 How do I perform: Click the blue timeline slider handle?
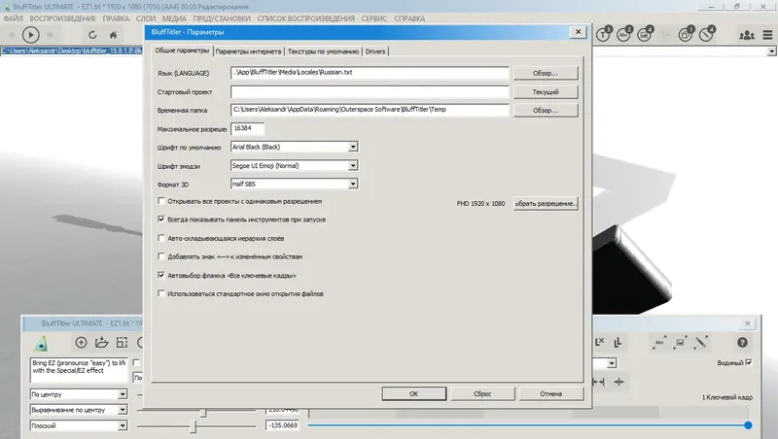point(748,425)
